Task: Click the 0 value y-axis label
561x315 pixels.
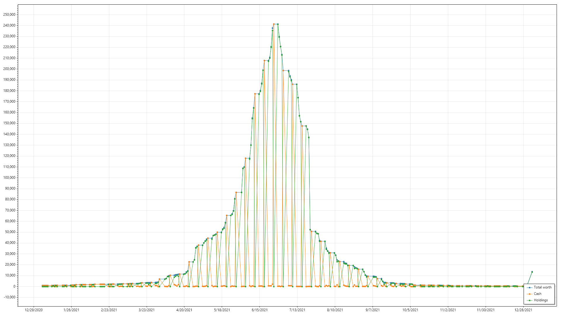Action: tap(14, 286)
